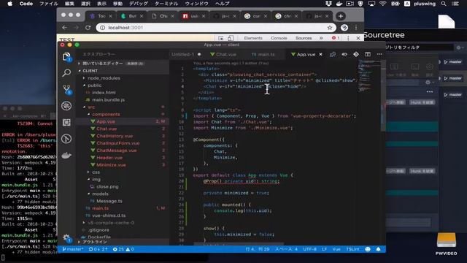Expand the outline section at explorer bottom

[x=94, y=242]
